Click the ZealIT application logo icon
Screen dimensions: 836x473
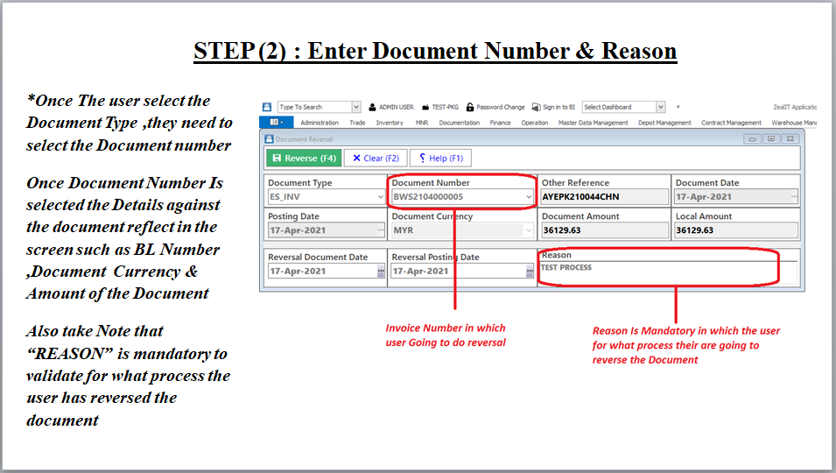tap(267, 107)
